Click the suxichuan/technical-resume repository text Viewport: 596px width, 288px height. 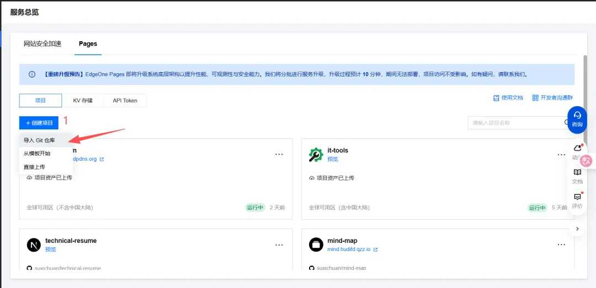pyautogui.click(x=68, y=268)
